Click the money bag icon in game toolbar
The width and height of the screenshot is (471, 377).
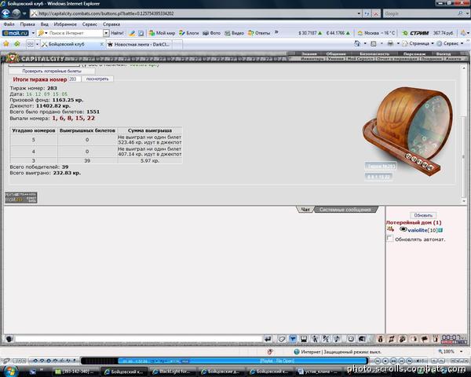(x=380, y=339)
